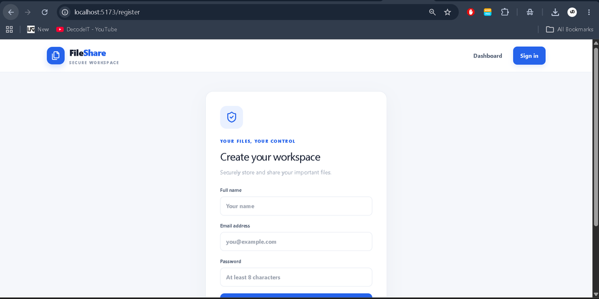Open the yellow and blue extension icon
The image size is (599, 299).
[x=487, y=12]
